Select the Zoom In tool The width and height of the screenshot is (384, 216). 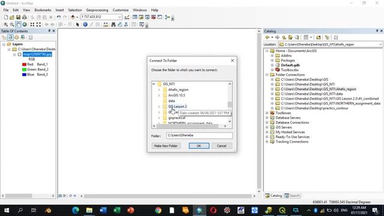click(x=5, y=25)
